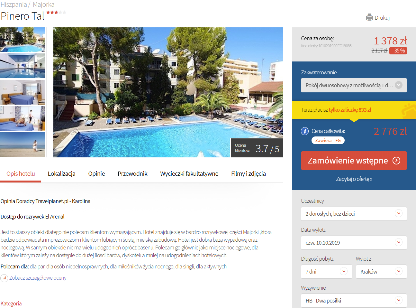Open the Opinie tab
This screenshot has width=416, height=308.
point(96,174)
